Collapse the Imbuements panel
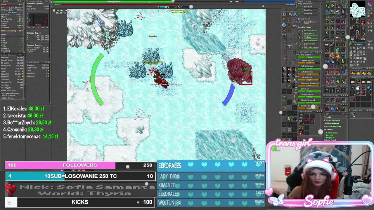Image resolution: width=374 pixels, height=210 pixels. click(320, 112)
